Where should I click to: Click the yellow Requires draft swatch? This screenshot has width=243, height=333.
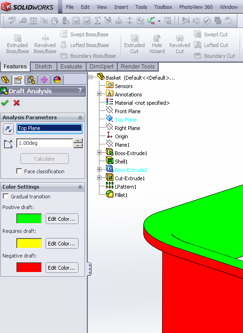[x=29, y=244]
